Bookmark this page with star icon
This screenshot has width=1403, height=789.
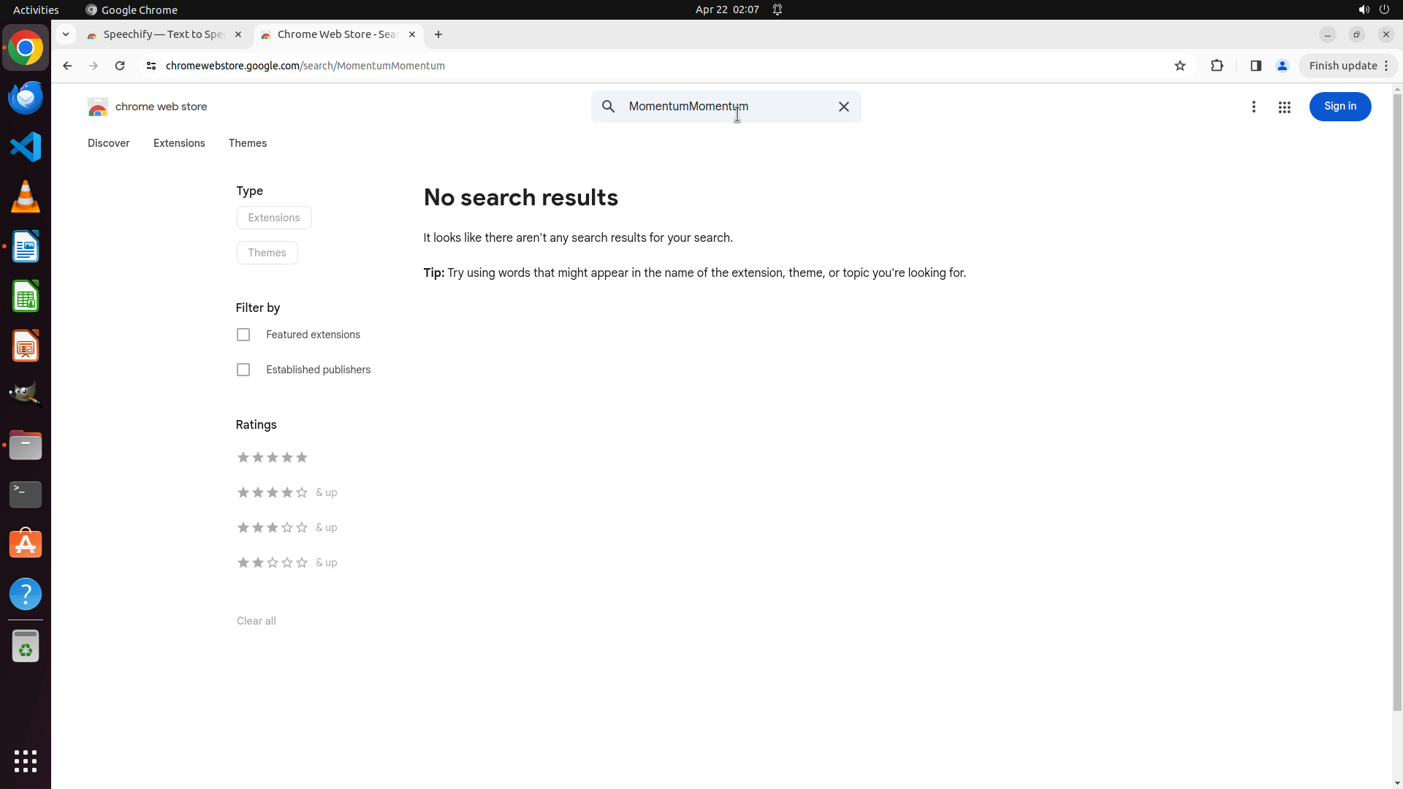[1179, 66]
